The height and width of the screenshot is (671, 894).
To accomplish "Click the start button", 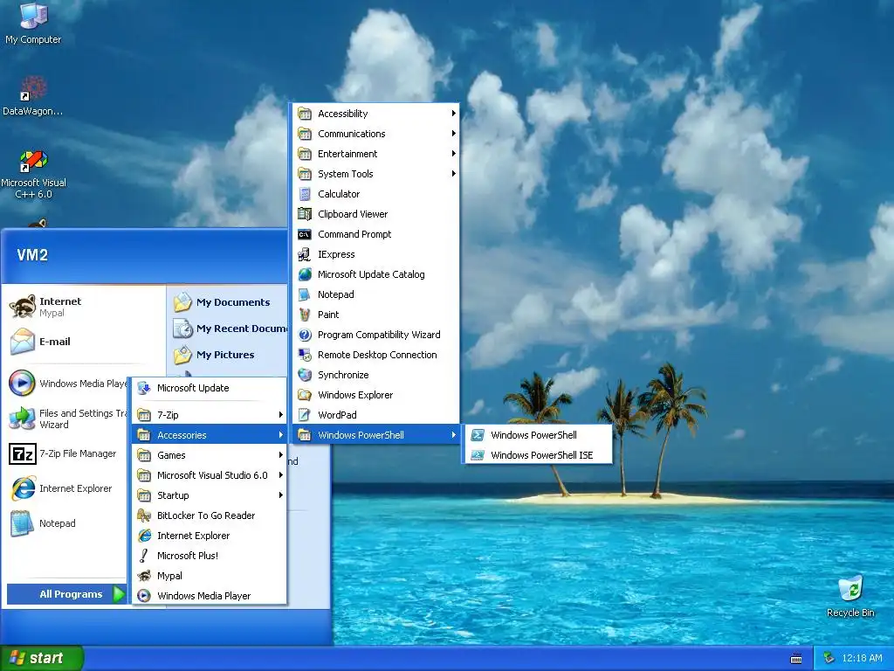I will 41,658.
